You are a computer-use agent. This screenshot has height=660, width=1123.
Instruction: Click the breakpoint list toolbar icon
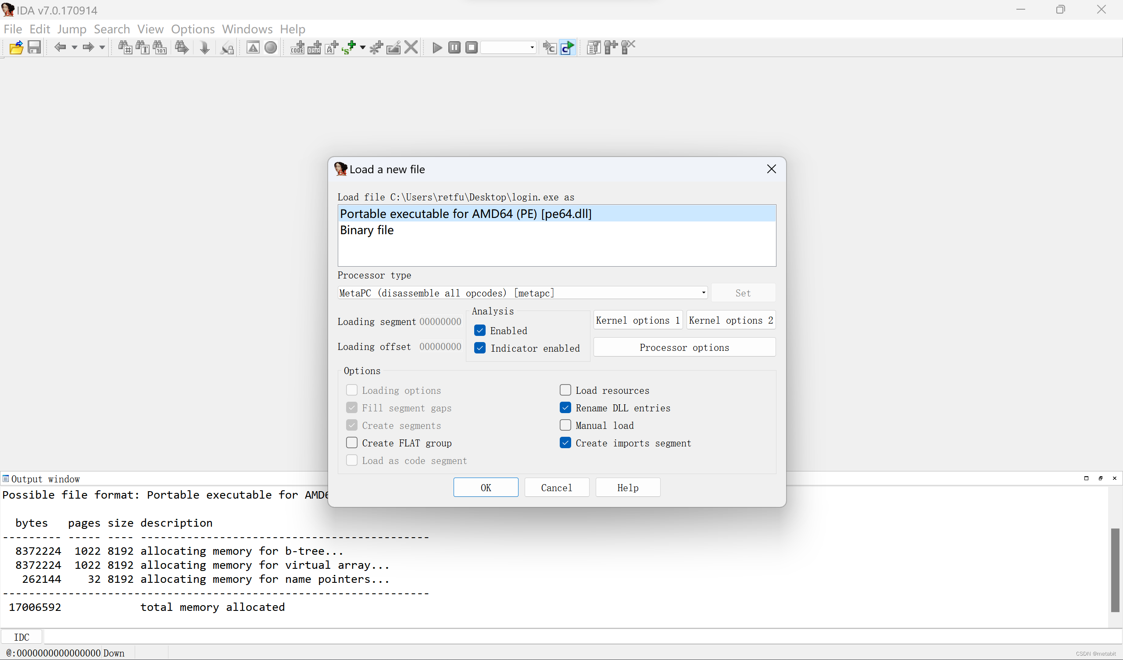coord(594,47)
